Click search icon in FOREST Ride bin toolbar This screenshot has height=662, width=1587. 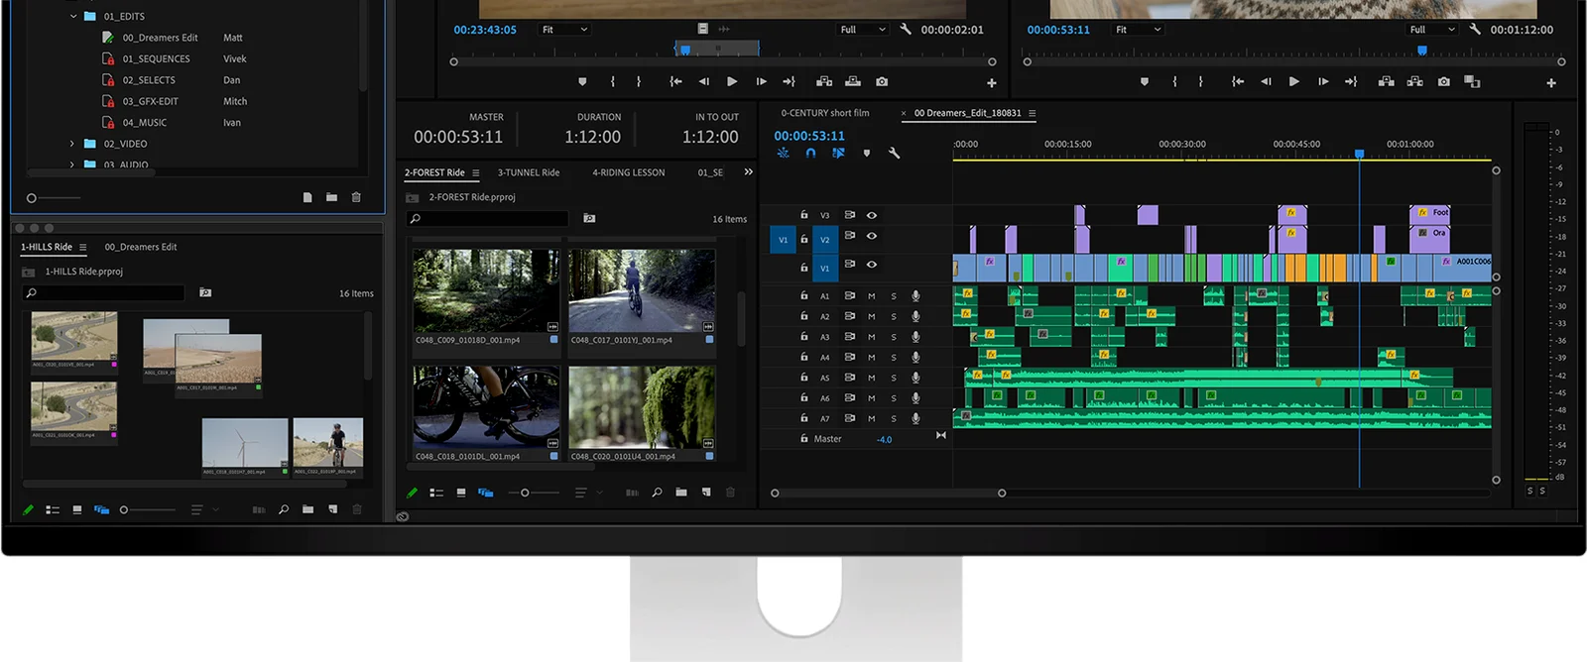tap(657, 493)
